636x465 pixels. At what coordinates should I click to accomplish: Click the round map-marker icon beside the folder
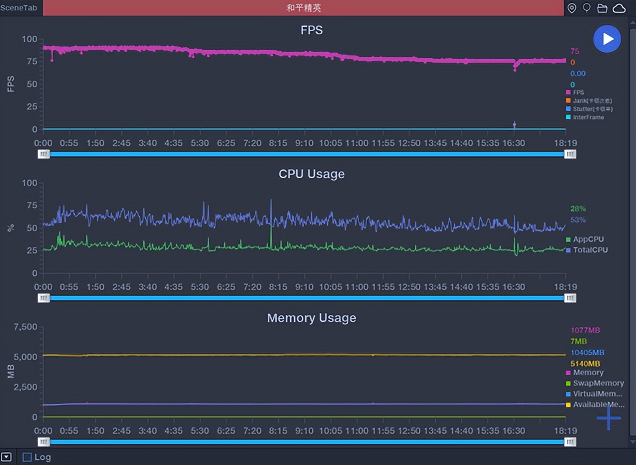pos(587,8)
